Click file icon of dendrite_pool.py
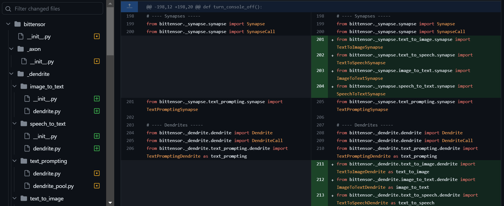This screenshot has height=206, width=504. point(27,186)
